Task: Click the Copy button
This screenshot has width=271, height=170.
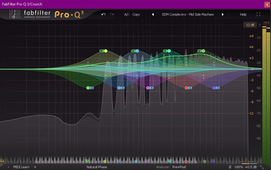Action: point(136,14)
